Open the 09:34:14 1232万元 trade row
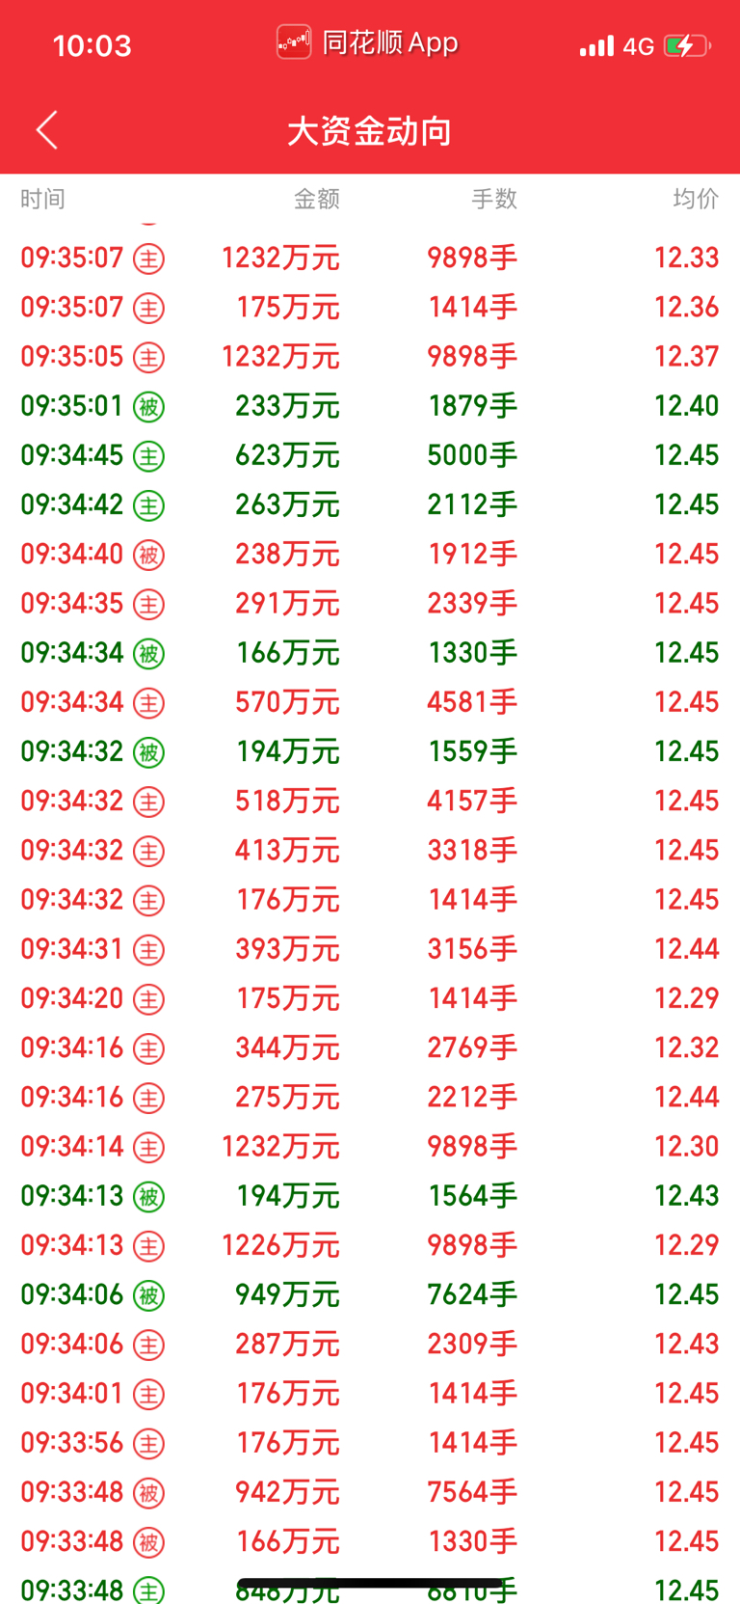 click(x=370, y=1147)
